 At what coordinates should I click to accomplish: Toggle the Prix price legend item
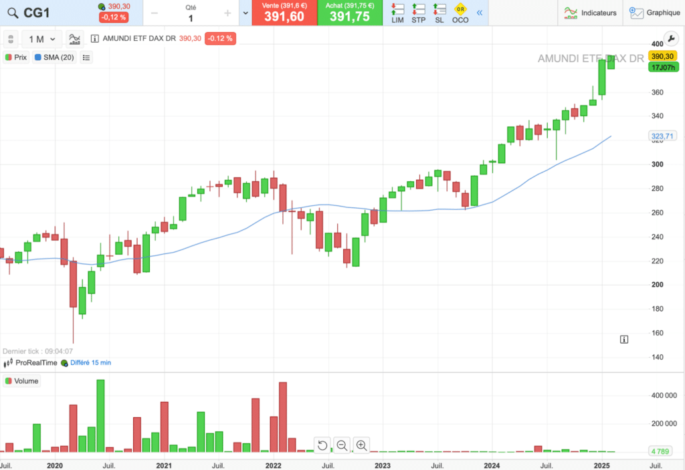16,57
